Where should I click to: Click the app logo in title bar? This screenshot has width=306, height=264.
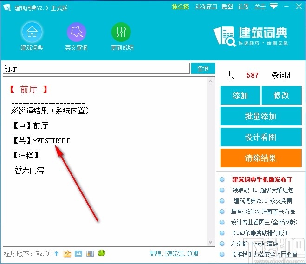[x=7, y=7]
